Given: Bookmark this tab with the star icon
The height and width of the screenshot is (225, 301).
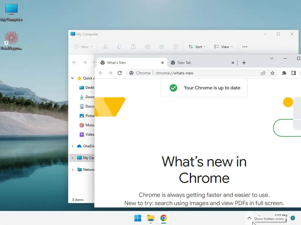Looking at the screenshot, I should click(272, 73).
